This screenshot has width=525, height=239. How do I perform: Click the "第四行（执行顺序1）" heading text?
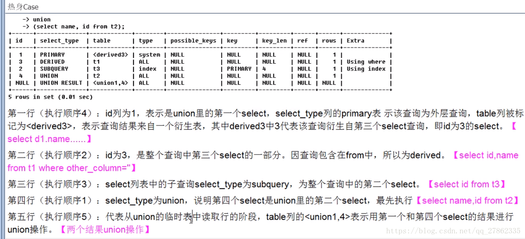pos(51,200)
